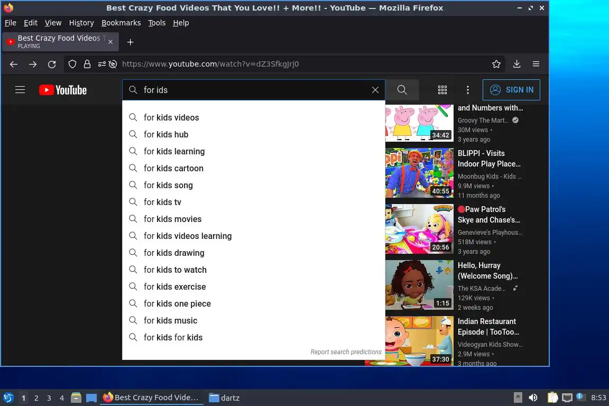Select suggestion 'for kids to watch'
The width and height of the screenshot is (609, 406).
coord(253,270)
